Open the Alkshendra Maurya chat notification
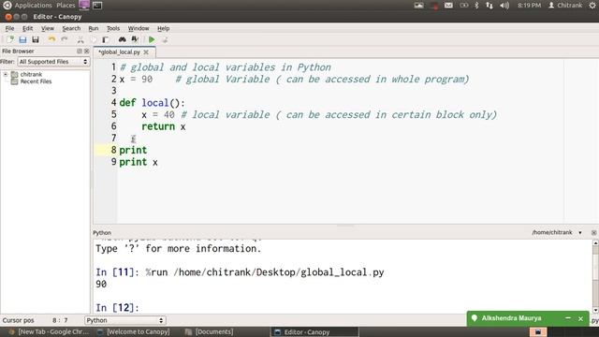 click(x=511, y=318)
